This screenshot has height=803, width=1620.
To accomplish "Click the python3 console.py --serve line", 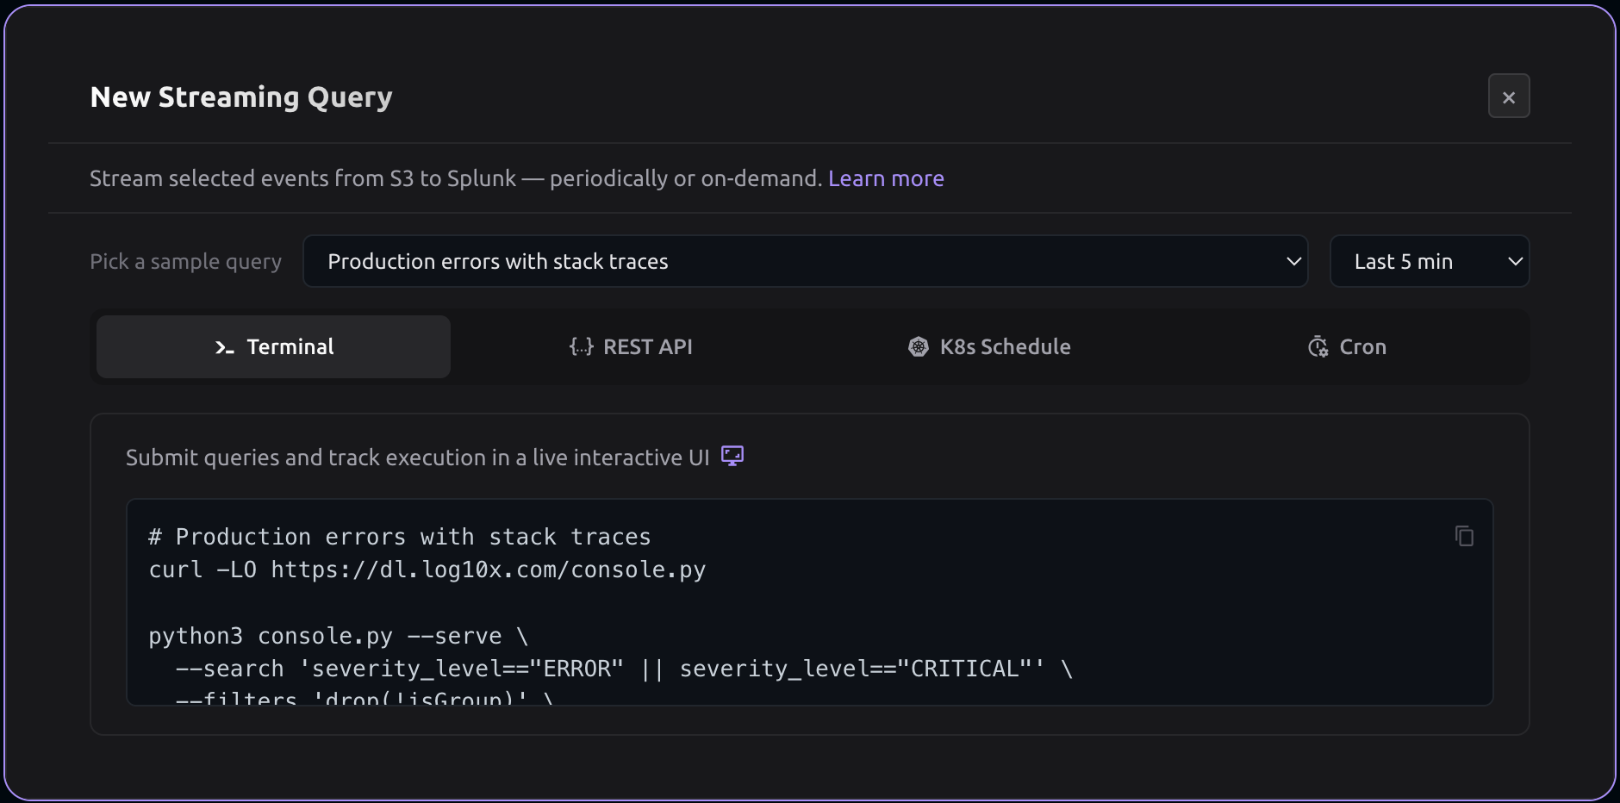I will pyautogui.click(x=337, y=636).
